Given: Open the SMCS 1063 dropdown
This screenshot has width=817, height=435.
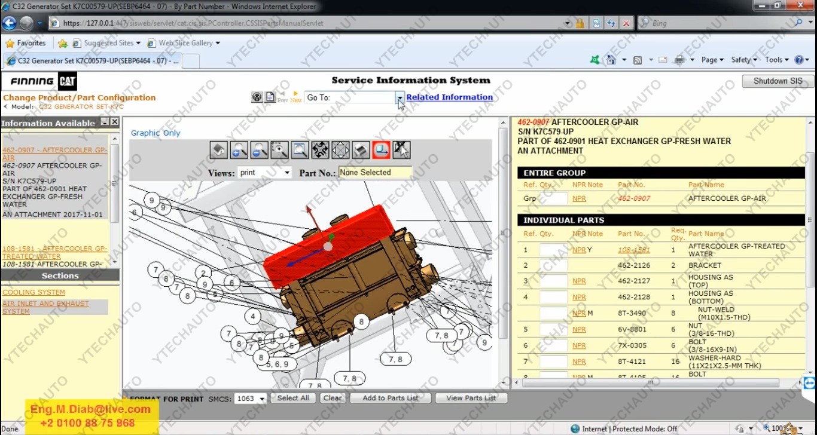Looking at the screenshot, I should [251, 399].
